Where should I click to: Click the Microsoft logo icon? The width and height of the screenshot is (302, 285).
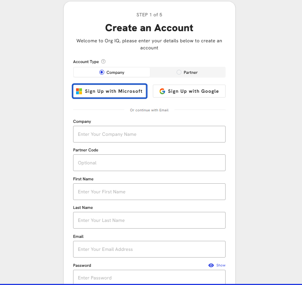(79, 91)
